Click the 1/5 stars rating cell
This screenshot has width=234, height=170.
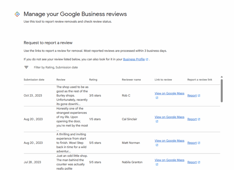click(95, 119)
